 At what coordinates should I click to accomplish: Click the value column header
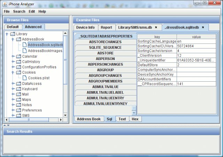coord(197,37)
